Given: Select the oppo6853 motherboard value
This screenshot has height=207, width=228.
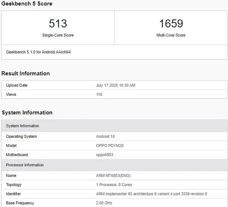Looking at the screenshot, I should 105,155.
